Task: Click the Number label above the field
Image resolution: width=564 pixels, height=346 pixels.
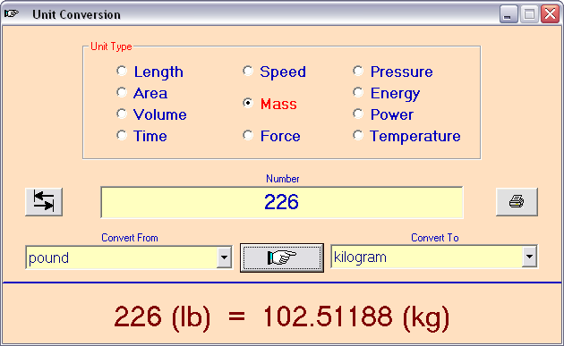Action: pyautogui.click(x=282, y=179)
